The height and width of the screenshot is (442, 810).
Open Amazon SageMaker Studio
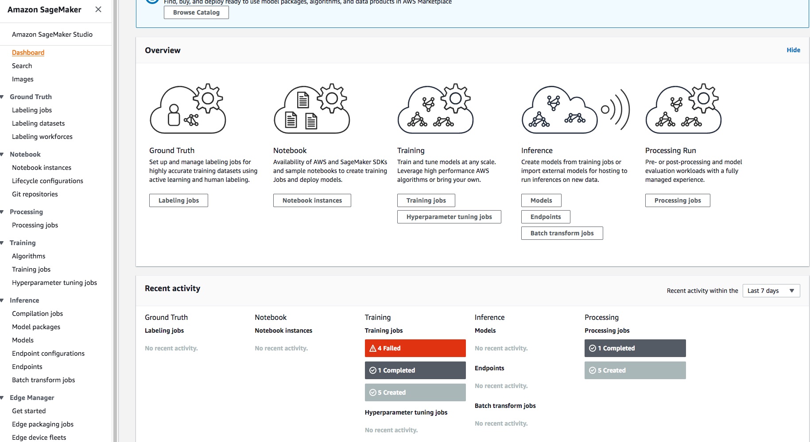(52, 35)
